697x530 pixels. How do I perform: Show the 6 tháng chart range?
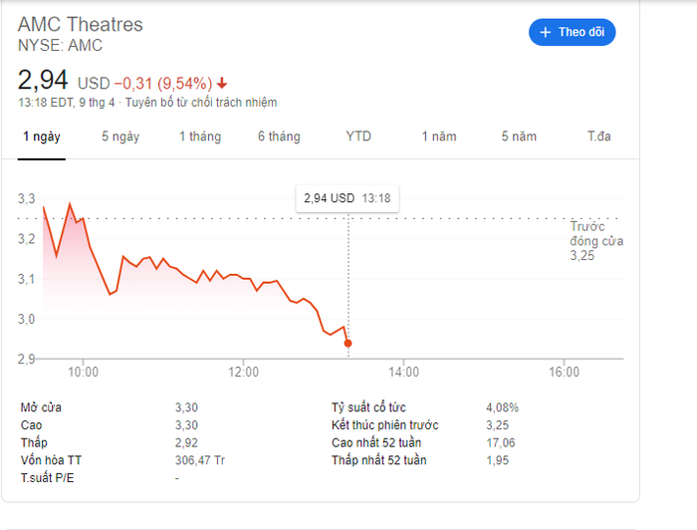[279, 136]
